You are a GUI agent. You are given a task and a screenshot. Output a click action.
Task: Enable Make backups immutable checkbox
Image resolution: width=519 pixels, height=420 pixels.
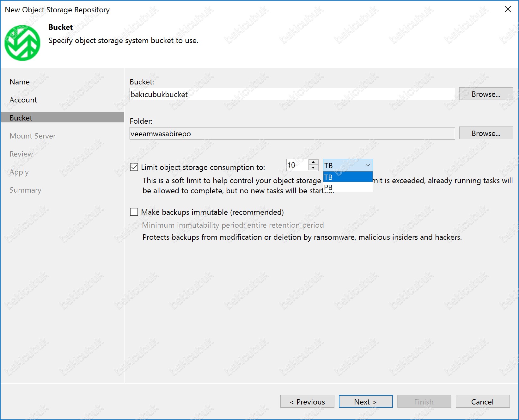(x=134, y=212)
